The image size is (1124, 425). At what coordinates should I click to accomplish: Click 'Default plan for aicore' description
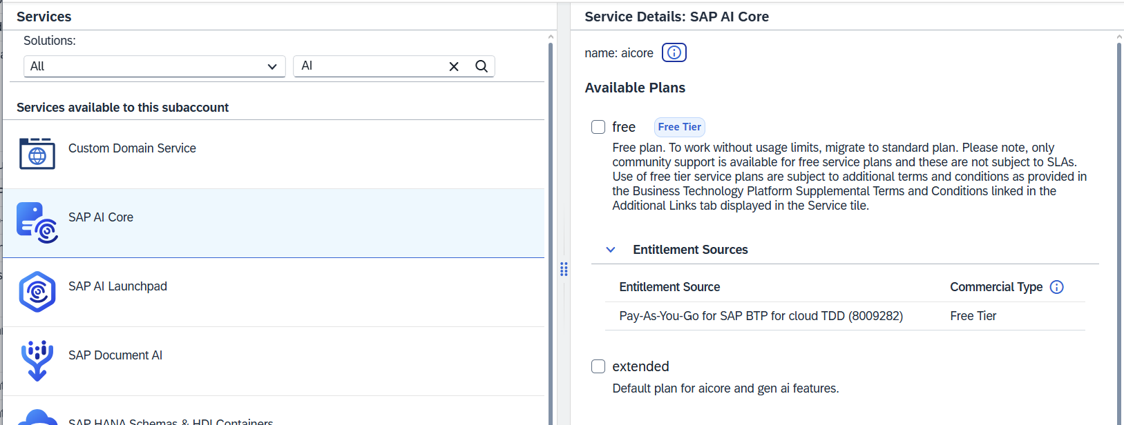pos(725,388)
